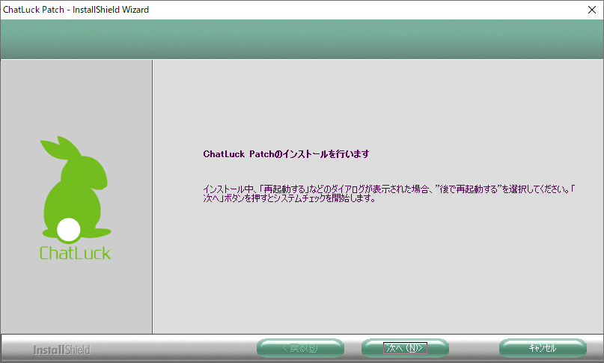The height and width of the screenshot is (363, 604).
Task: Click the green ChatLuck wordmark under the rabbit
Action: (x=75, y=252)
